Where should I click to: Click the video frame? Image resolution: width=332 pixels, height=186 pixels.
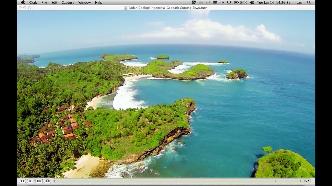click(166, 94)
